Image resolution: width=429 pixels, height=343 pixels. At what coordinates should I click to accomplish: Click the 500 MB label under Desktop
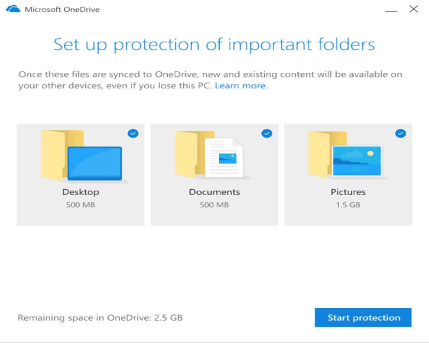coord(81,204)
